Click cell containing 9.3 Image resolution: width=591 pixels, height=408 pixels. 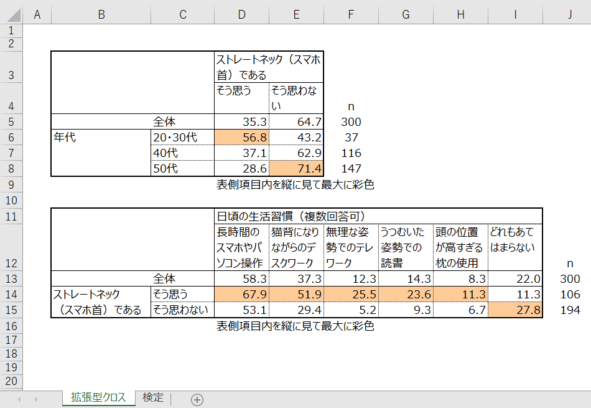click(406, 310)
